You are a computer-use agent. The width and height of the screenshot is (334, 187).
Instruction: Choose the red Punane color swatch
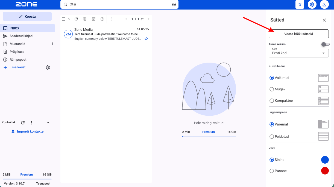point(325,171)
